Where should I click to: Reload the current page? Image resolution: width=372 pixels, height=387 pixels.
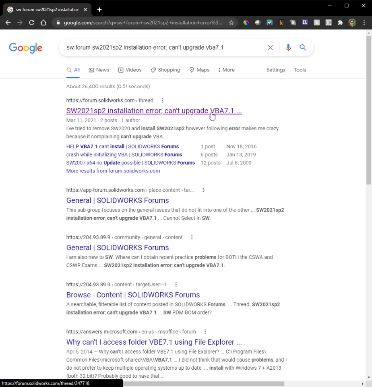(x=31, y=23)
